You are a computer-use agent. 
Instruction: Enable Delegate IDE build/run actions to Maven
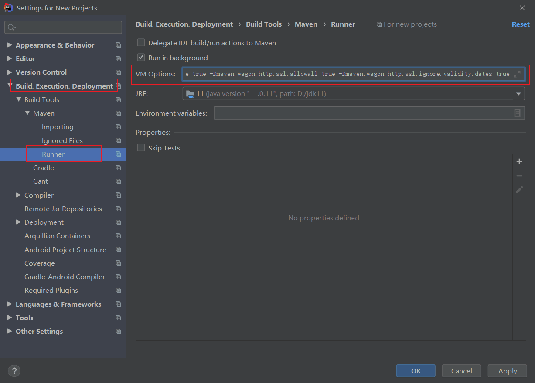coord(141,43)
